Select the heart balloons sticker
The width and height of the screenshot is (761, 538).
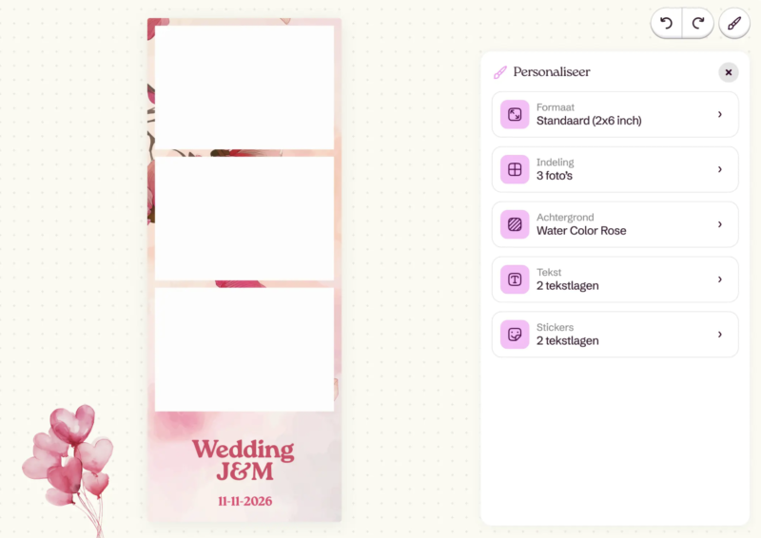(68, 471)
